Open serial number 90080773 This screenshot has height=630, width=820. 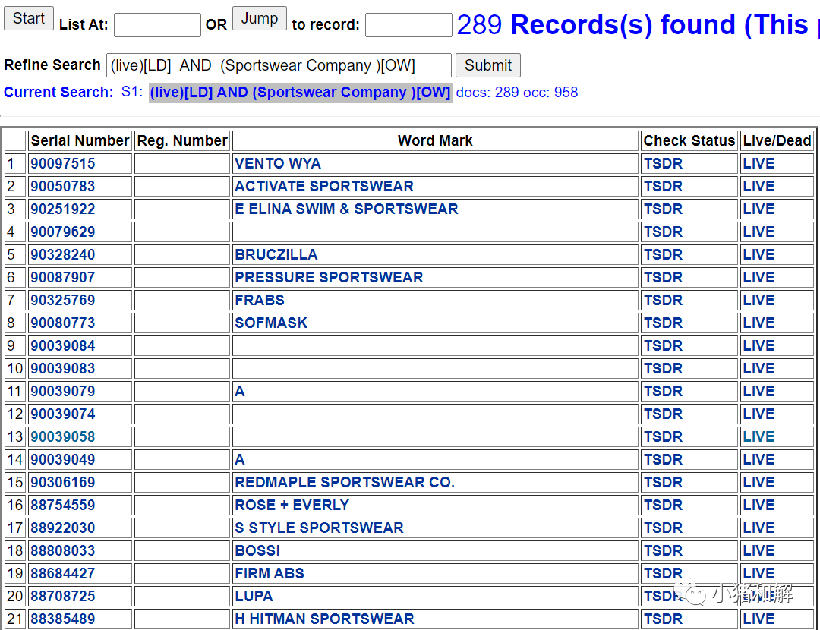pos(63,323)
